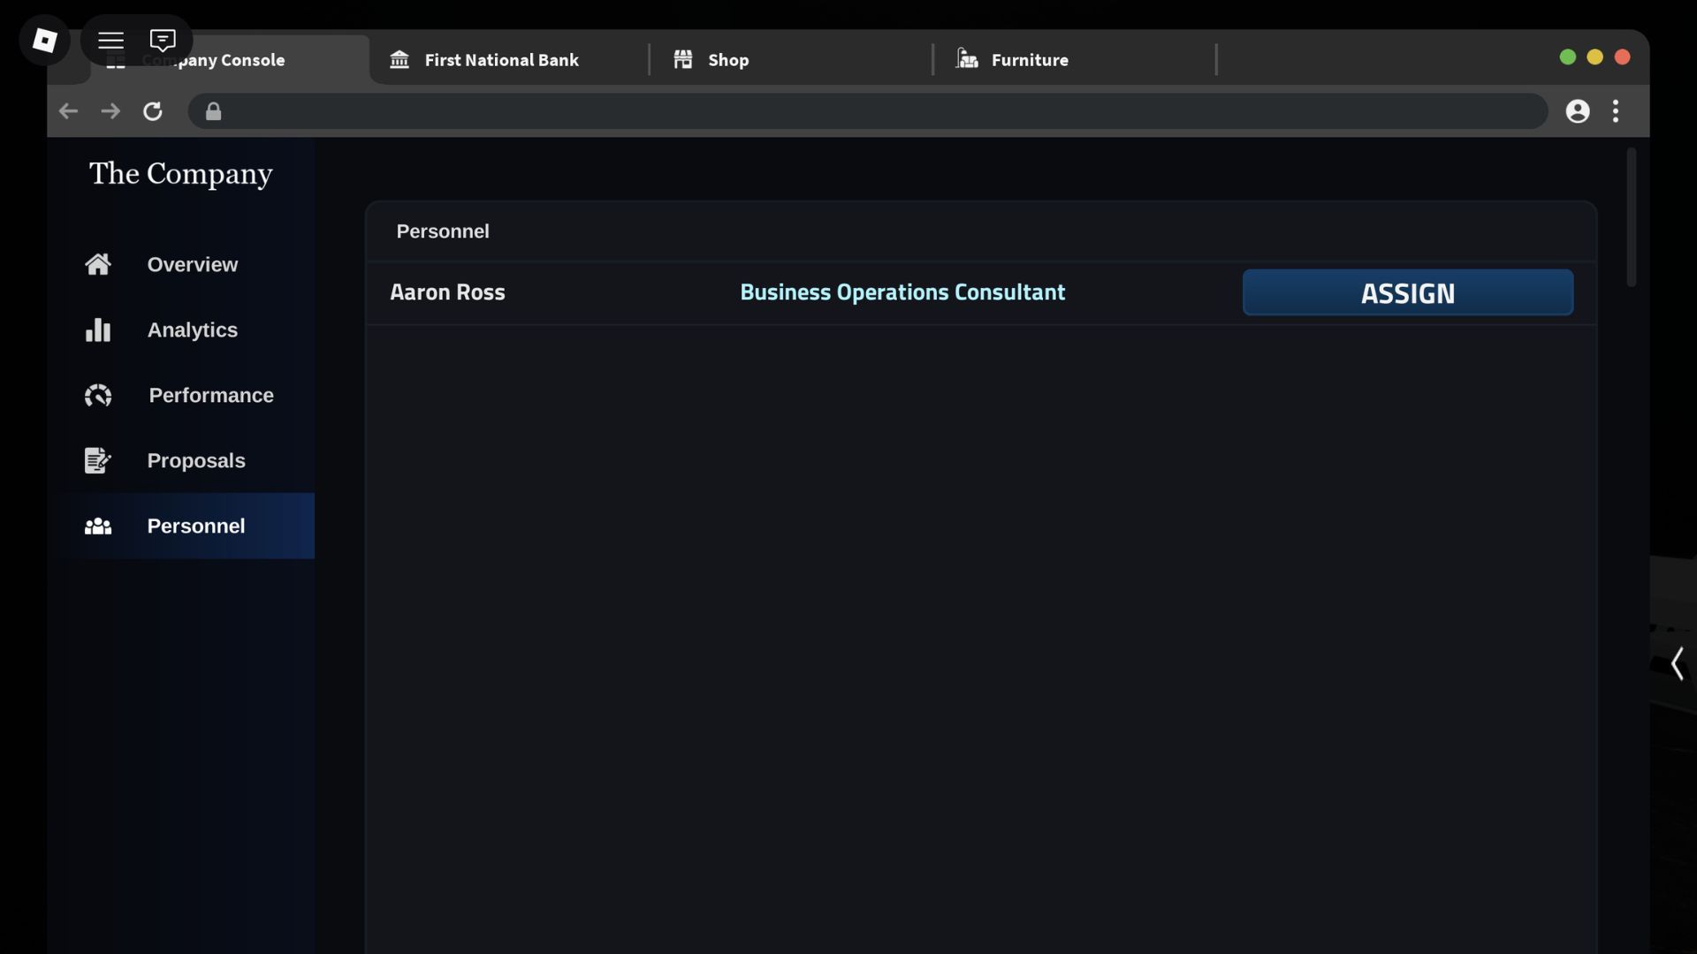
Task: Click the green window control dot
Action: click(1568, 57)
